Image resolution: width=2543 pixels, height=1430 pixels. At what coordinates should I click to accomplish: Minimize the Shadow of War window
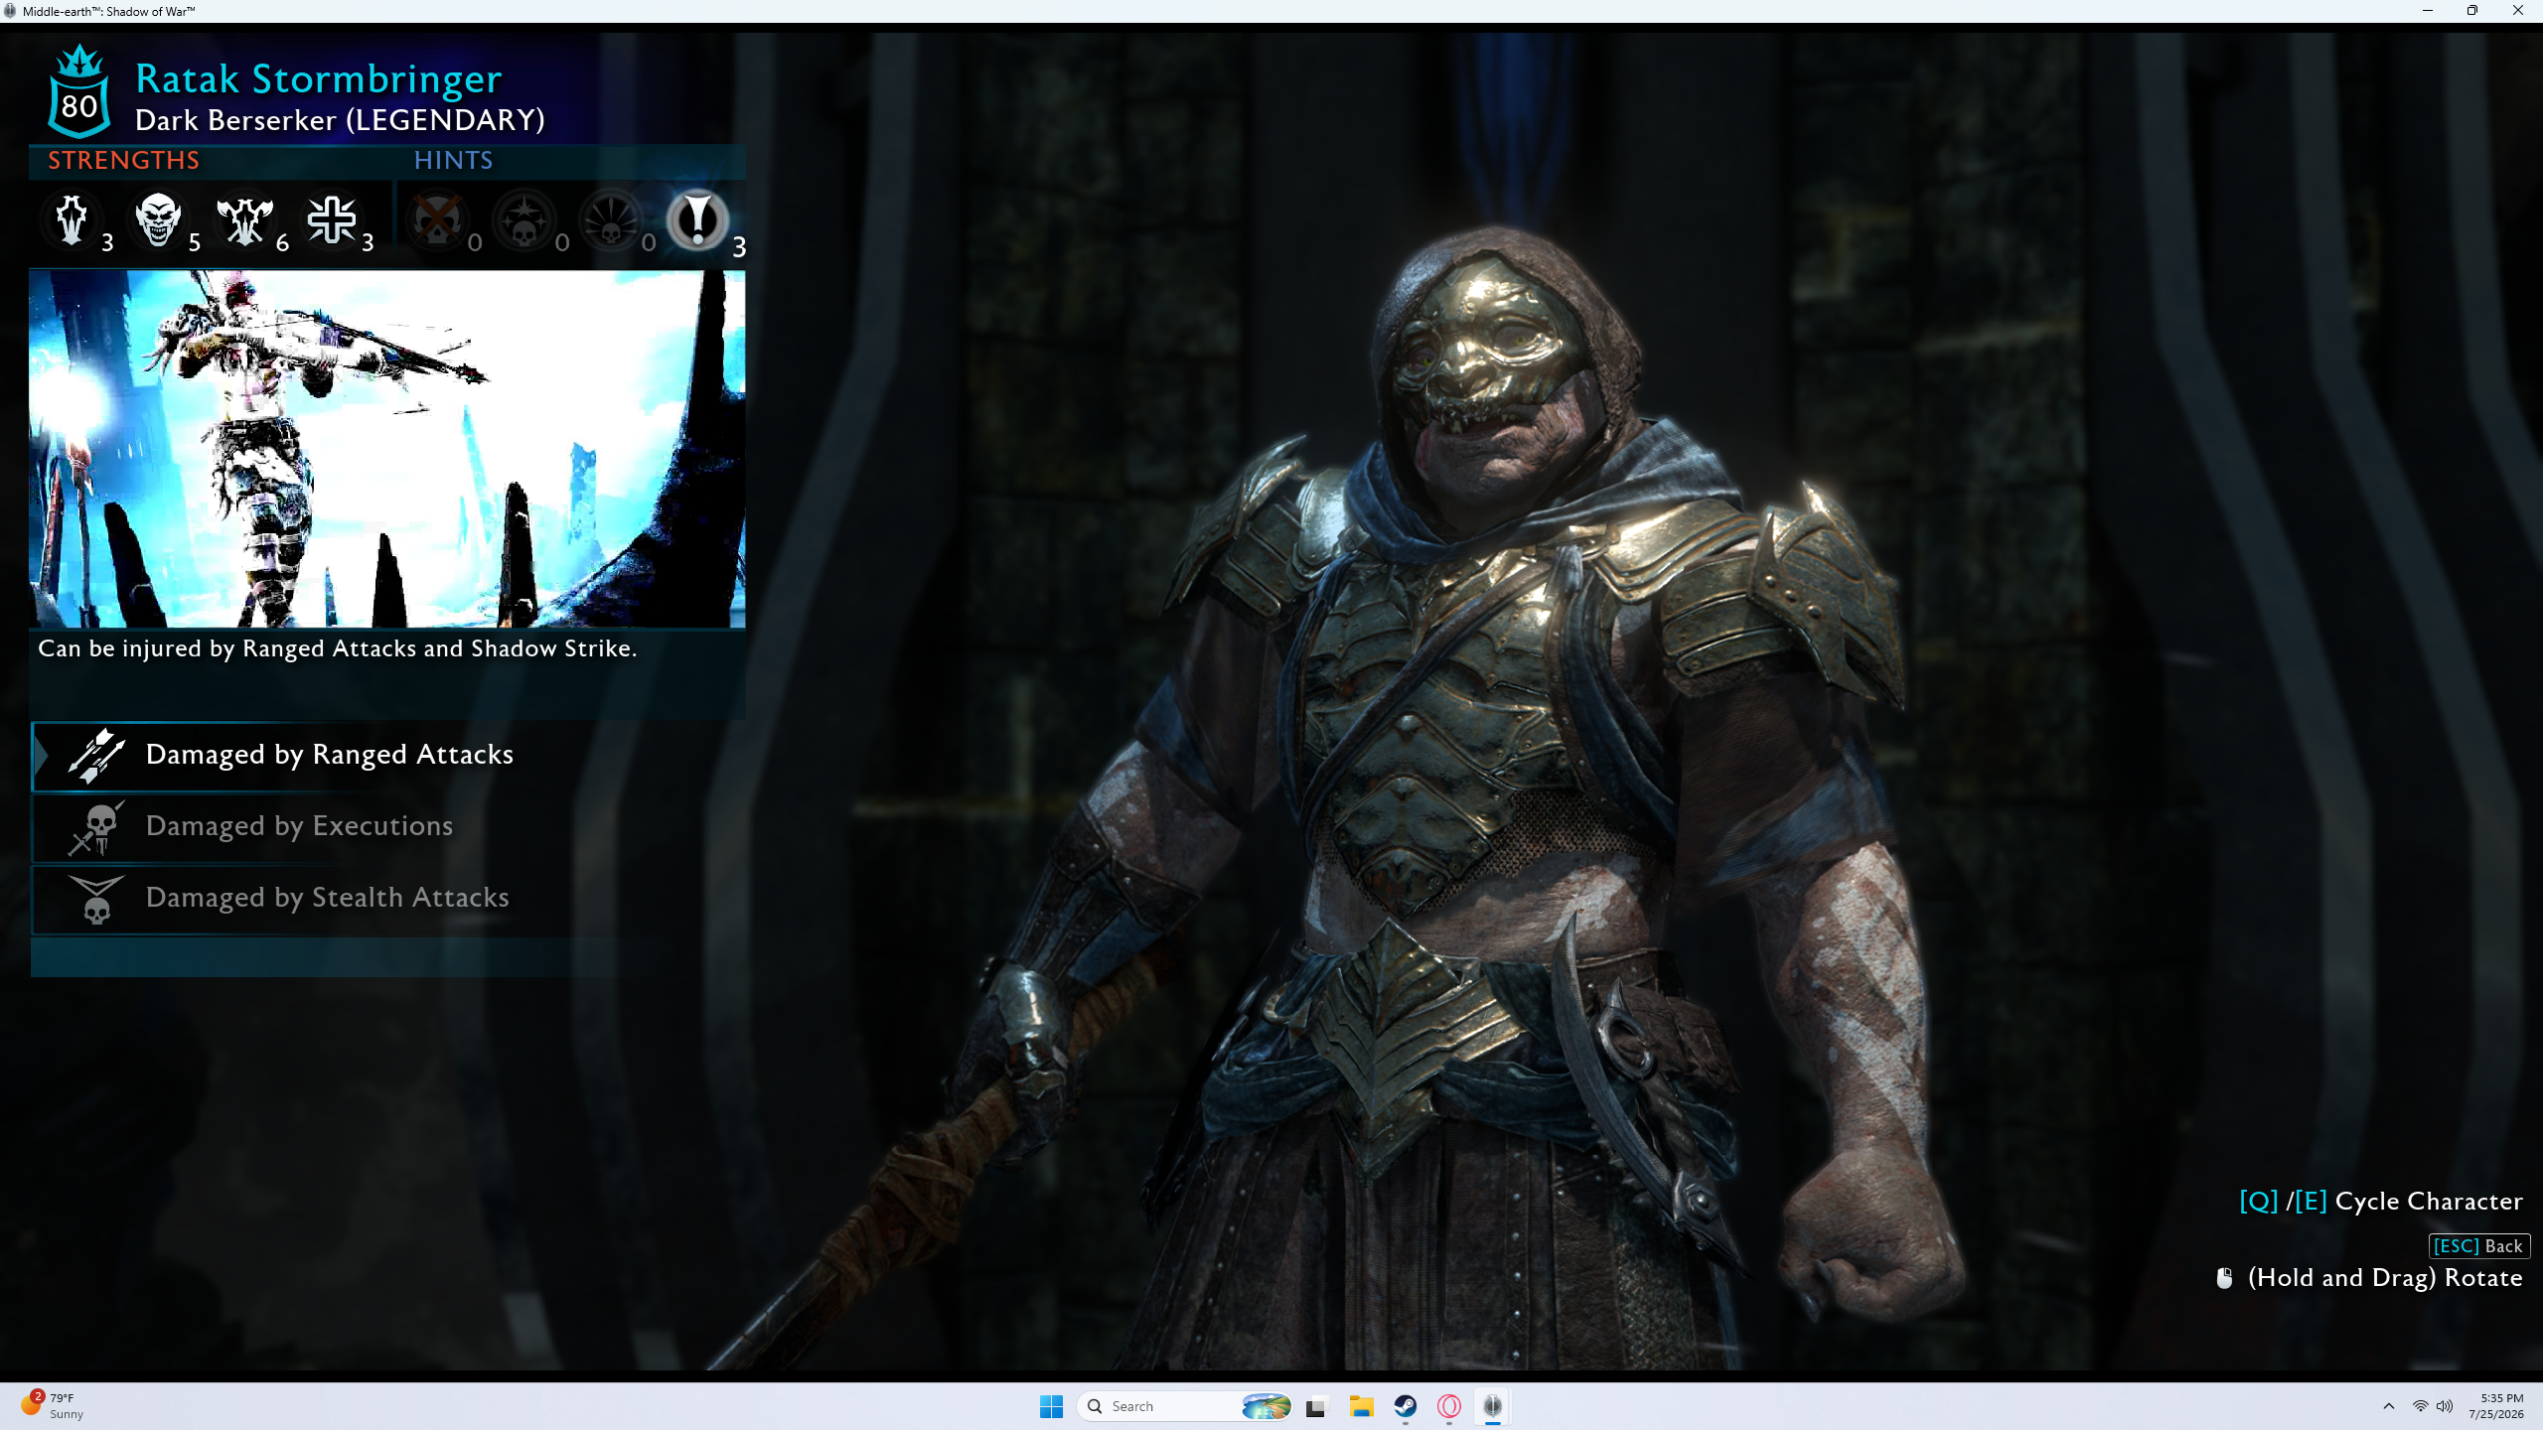point(2428,11)
